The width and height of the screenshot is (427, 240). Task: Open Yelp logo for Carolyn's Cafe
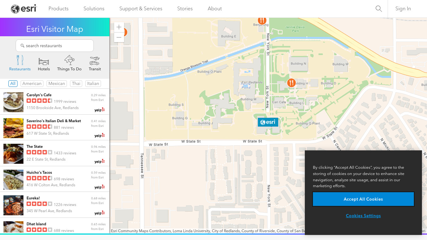[100, 110]
